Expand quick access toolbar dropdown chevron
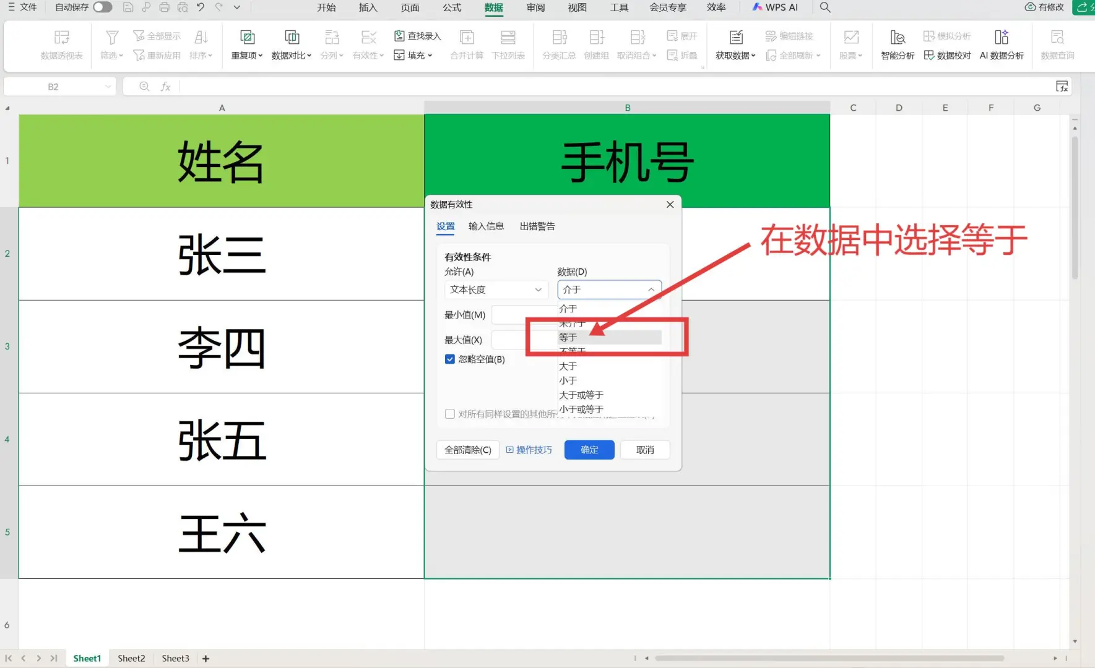Image resolution: width=1095 pixels, height=668 pixels. [237, 7]
